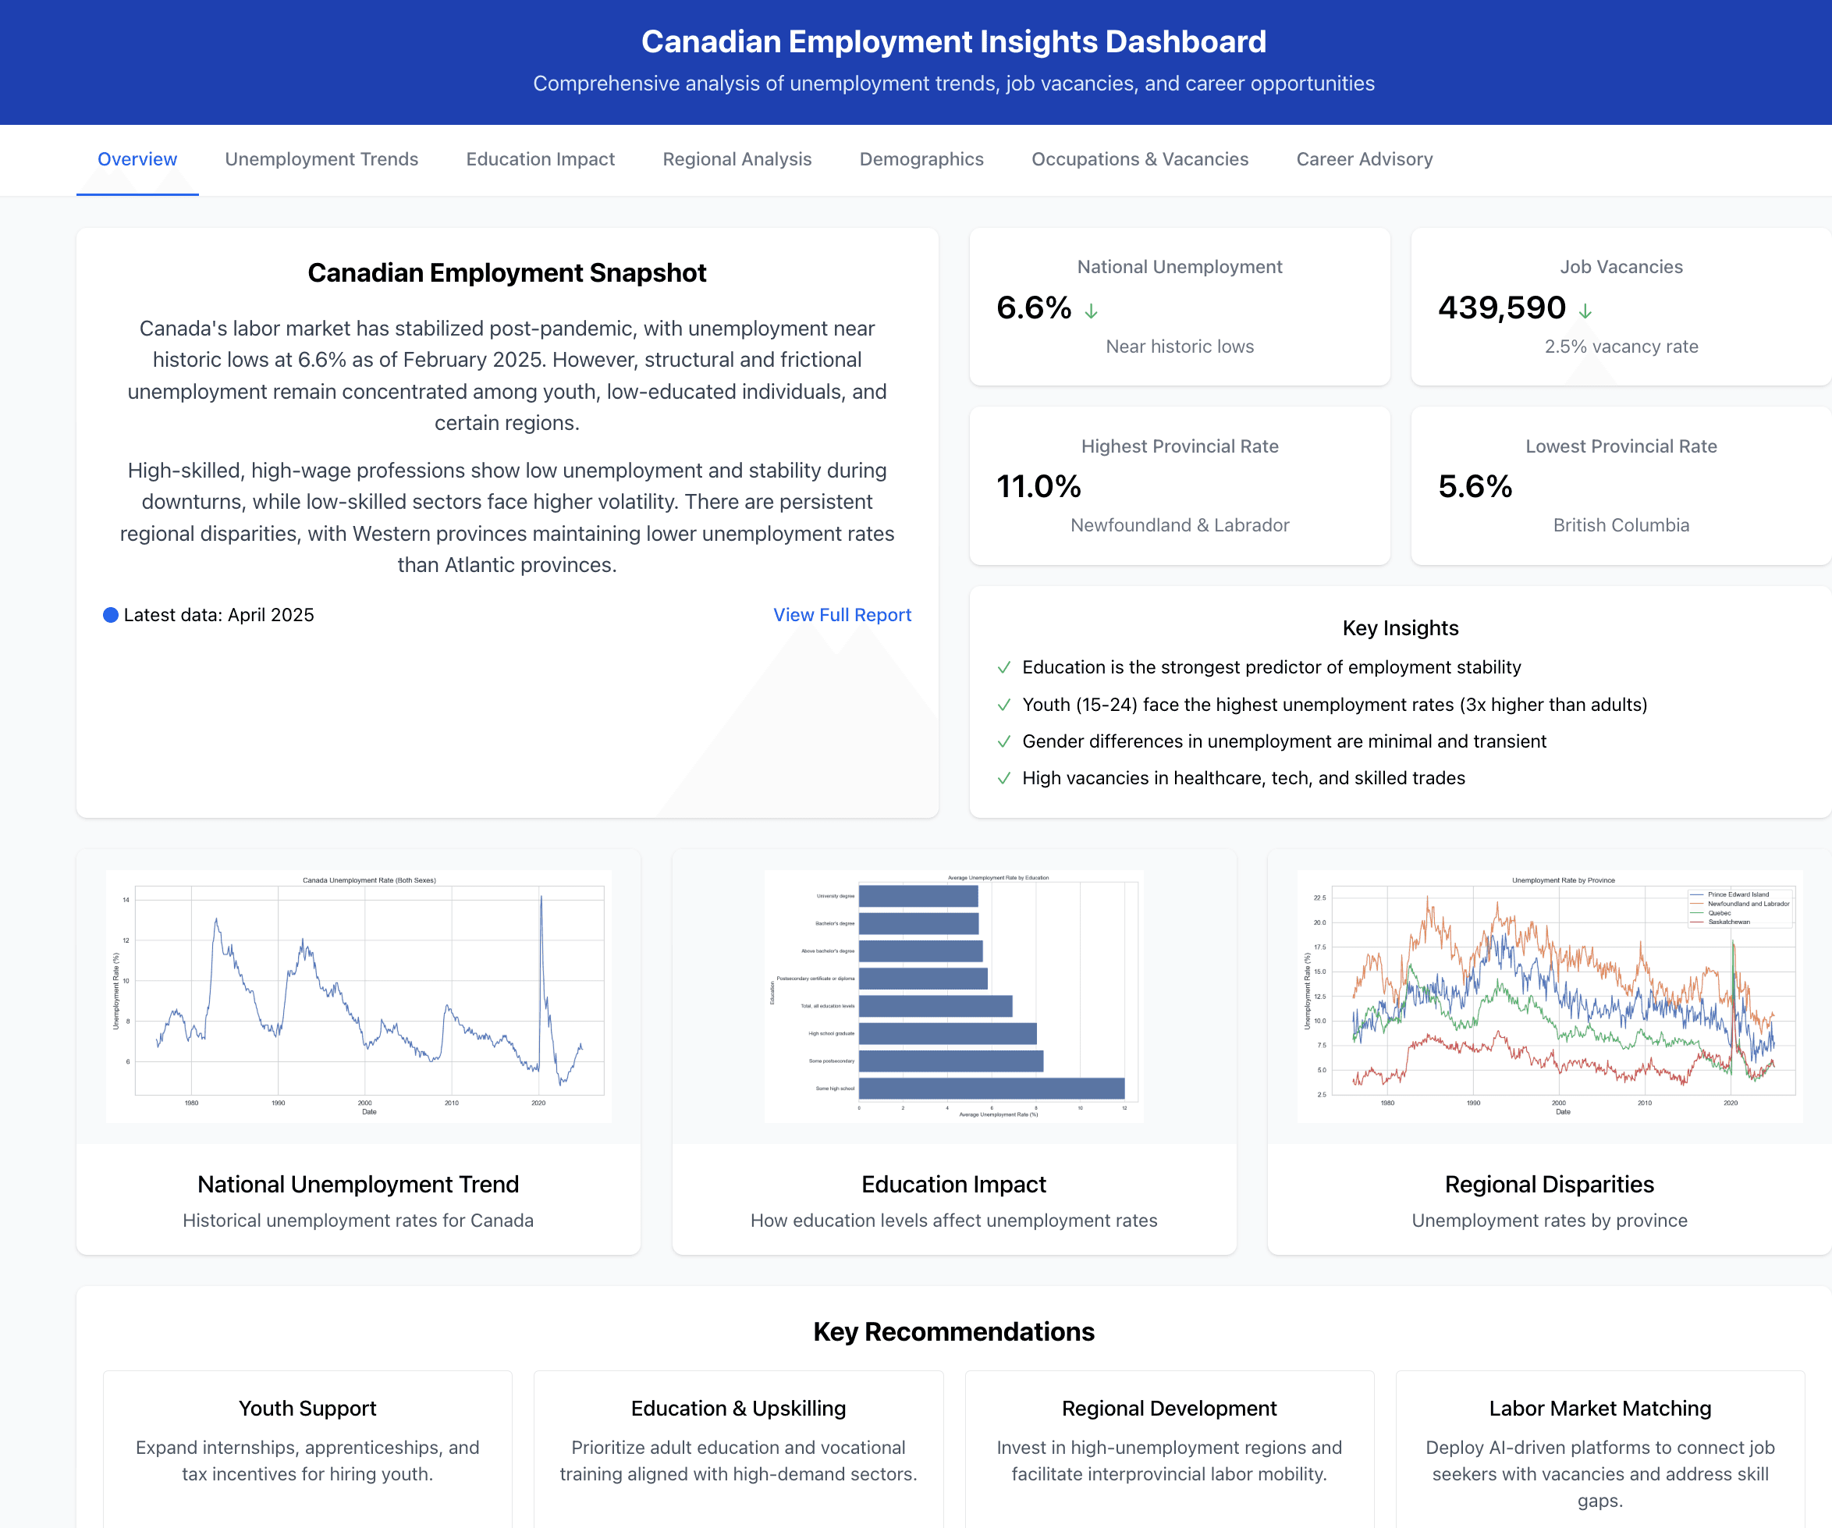
Task: Click the National Unemployment Trend card title
Action: 357,1184
